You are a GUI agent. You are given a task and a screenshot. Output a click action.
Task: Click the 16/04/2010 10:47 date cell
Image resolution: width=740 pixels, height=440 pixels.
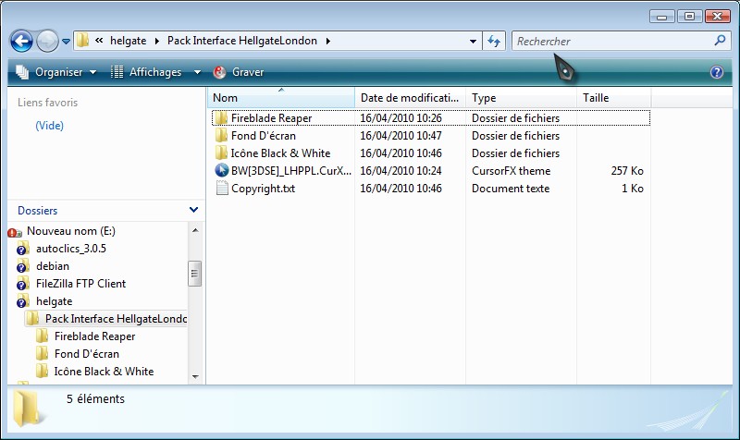point(401,136)
